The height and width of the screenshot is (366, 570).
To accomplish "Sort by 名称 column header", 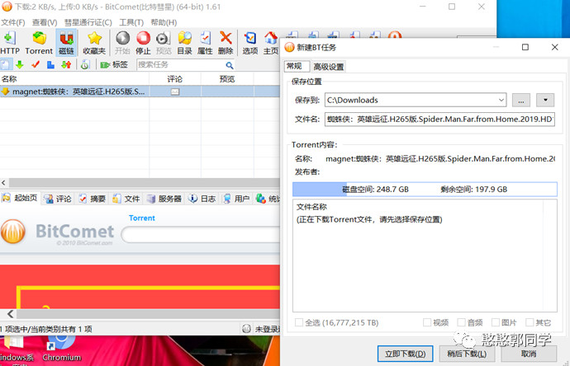I will coord(74,79).
